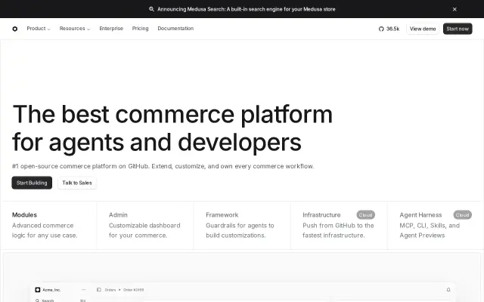484x302 pixels.
Task: Select the Modules feature tab
Action: [x=49, y=225]
